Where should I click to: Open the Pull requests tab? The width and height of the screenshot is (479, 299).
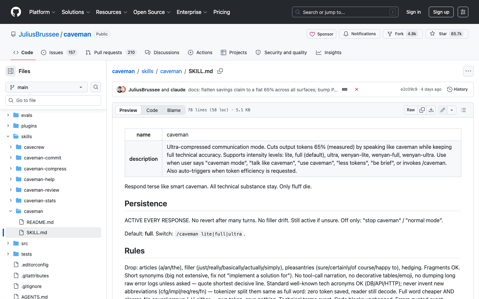point(111,52)
